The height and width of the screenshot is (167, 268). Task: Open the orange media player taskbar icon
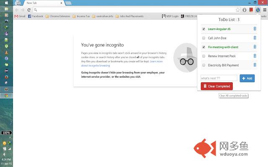(6, 15)
